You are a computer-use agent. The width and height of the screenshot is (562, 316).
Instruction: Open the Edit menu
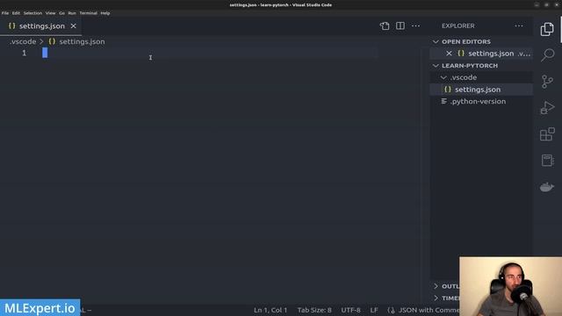(x=16, y=13)
